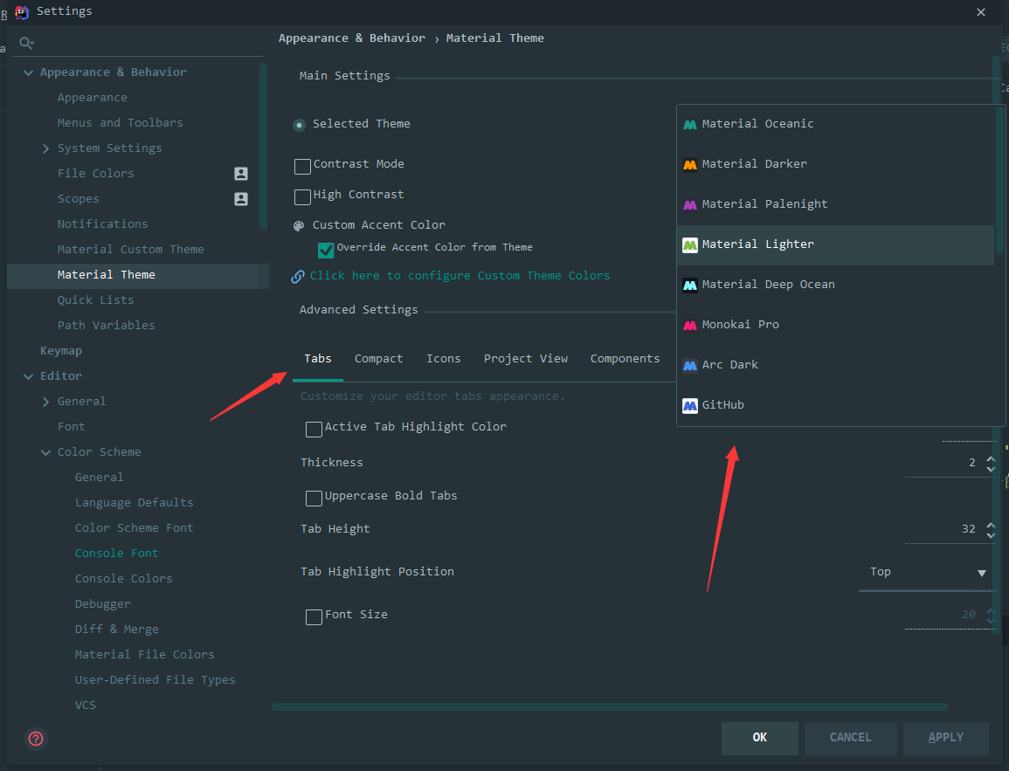Expand the System Settings tree node
Viewport: 1009px width, 771px height.
coord(46,148)
